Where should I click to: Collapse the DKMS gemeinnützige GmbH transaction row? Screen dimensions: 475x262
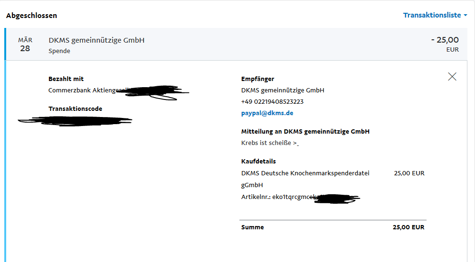coord(236,45)
